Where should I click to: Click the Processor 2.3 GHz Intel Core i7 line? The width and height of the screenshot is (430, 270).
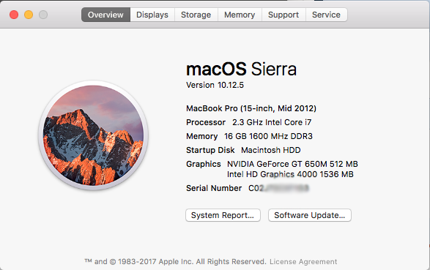249,122
